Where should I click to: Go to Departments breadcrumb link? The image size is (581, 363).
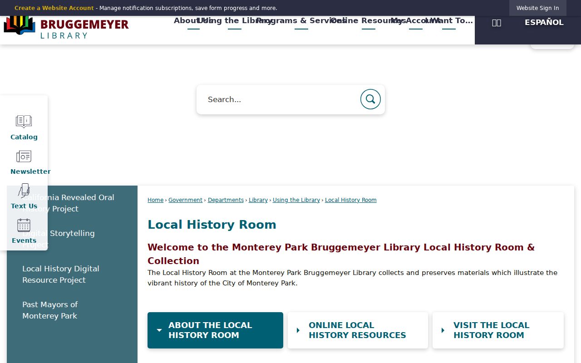pos(226,200)
